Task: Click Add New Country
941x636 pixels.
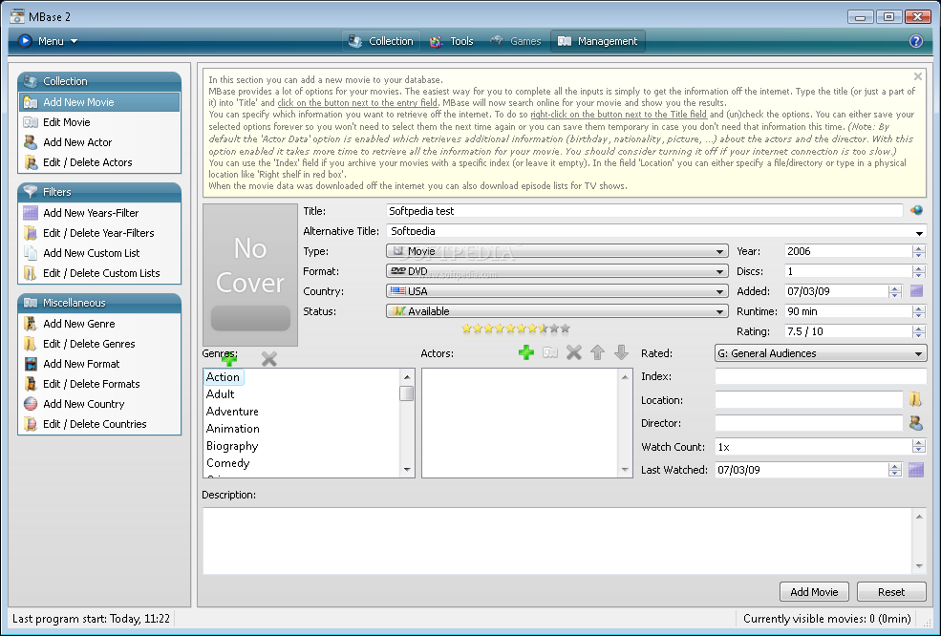Action: click(99, 404)
